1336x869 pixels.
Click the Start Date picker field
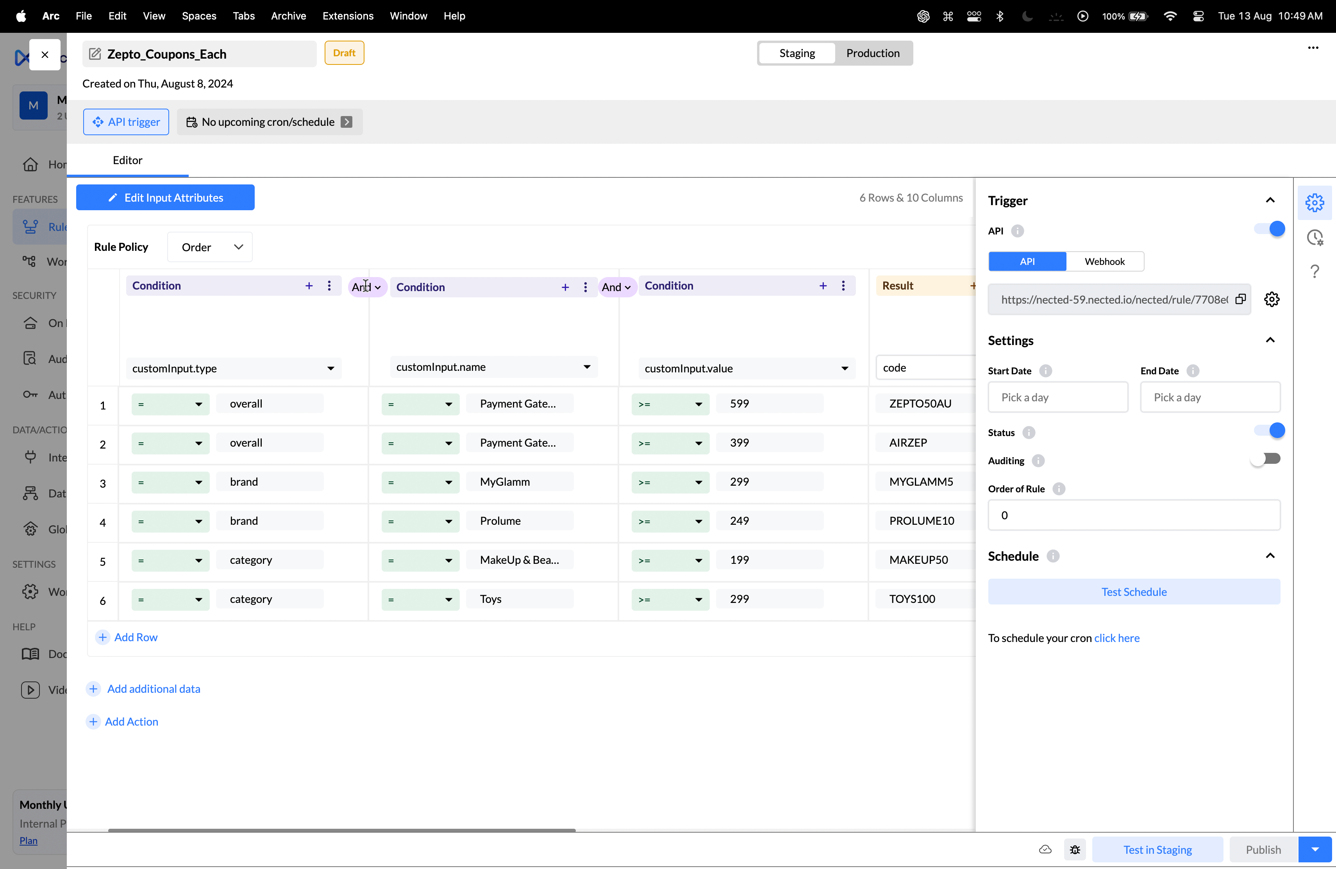(1057, 397)
